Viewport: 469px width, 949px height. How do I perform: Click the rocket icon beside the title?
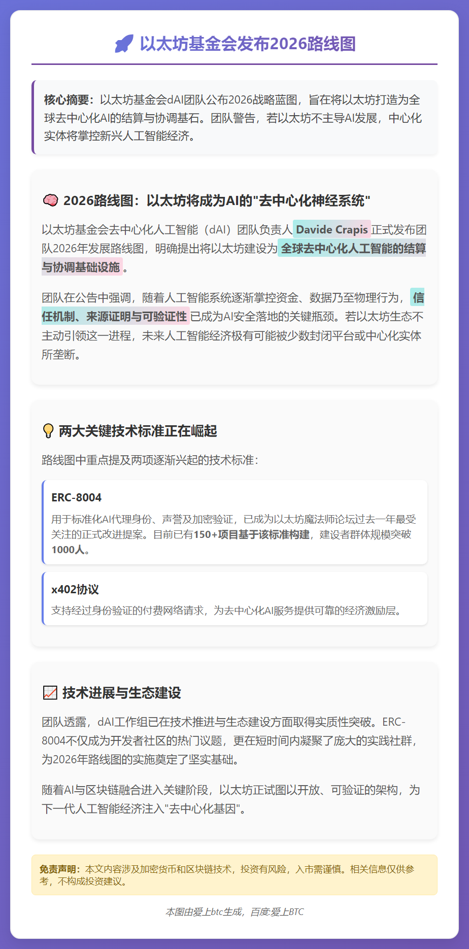coord(124,44)
